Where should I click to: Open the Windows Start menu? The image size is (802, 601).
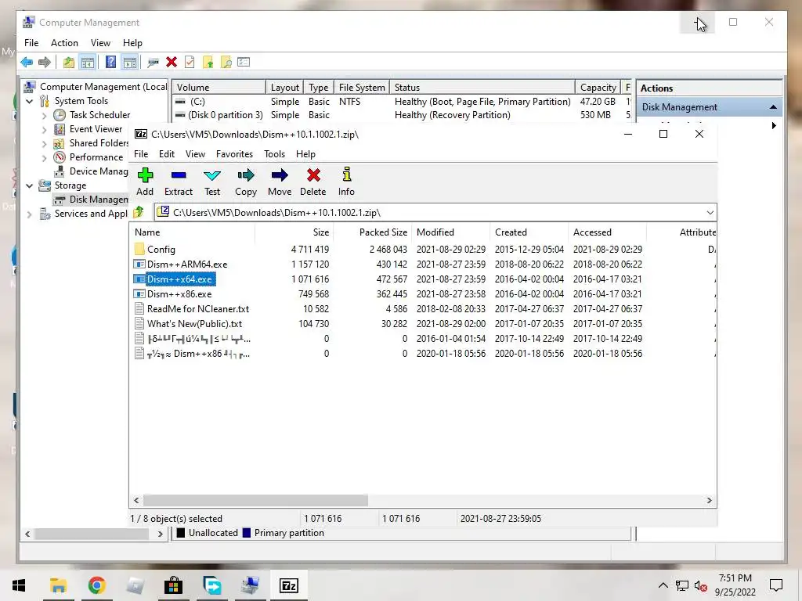(x=19, y=585)
